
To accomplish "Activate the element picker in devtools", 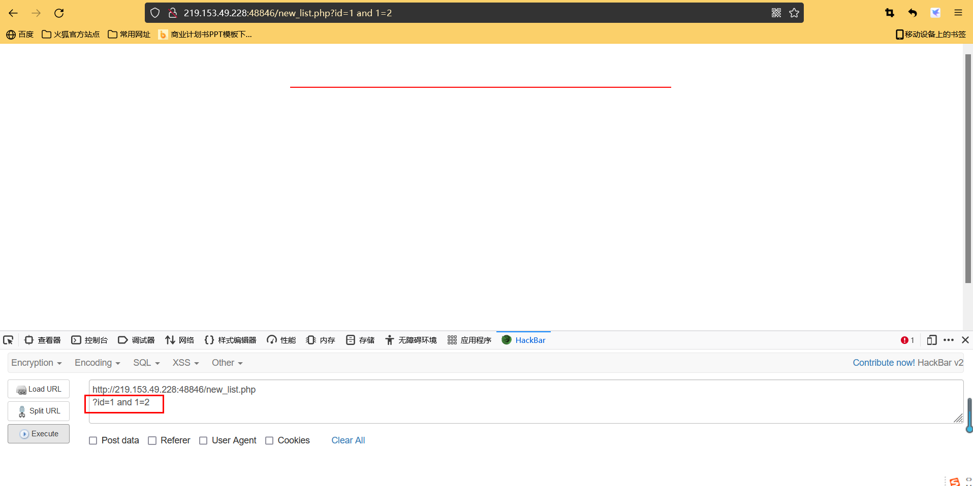I will [x=8, y=340].
